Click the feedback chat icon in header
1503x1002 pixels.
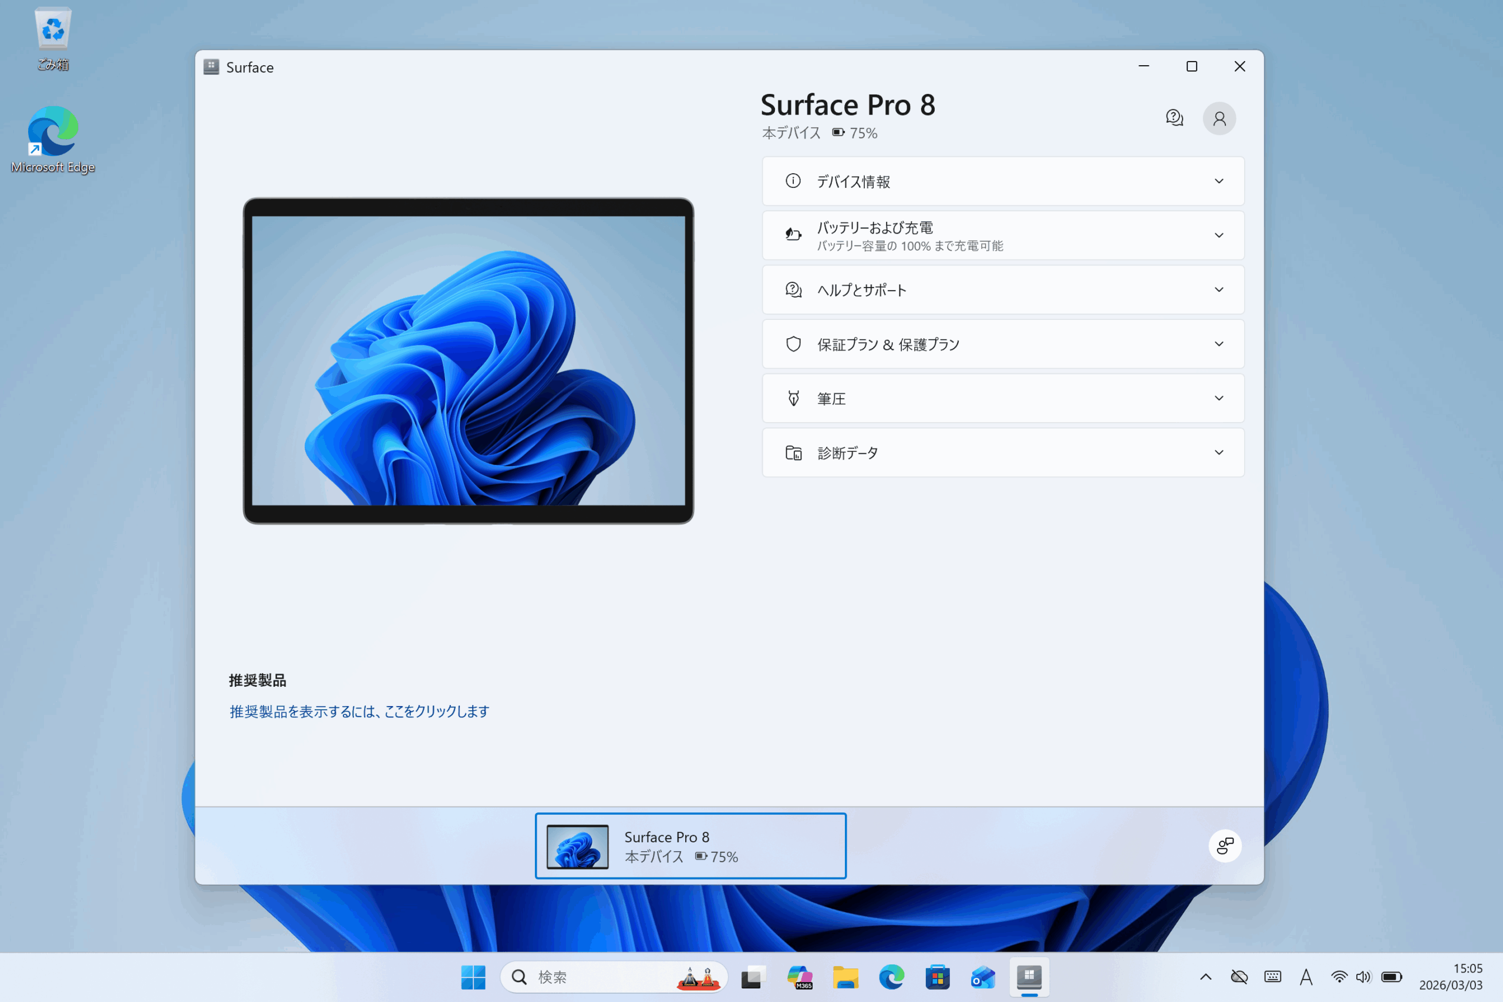tap(1174, 118)
